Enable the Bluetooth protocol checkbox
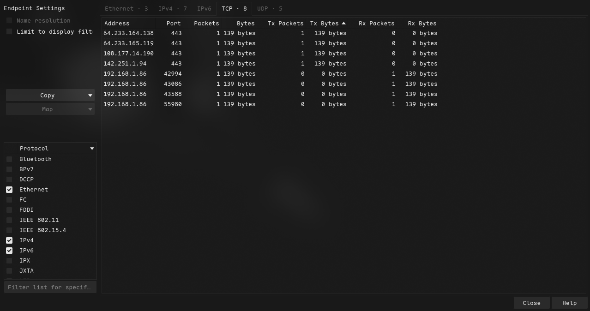Viewport: 590px width, 311px height. (9, 159)
